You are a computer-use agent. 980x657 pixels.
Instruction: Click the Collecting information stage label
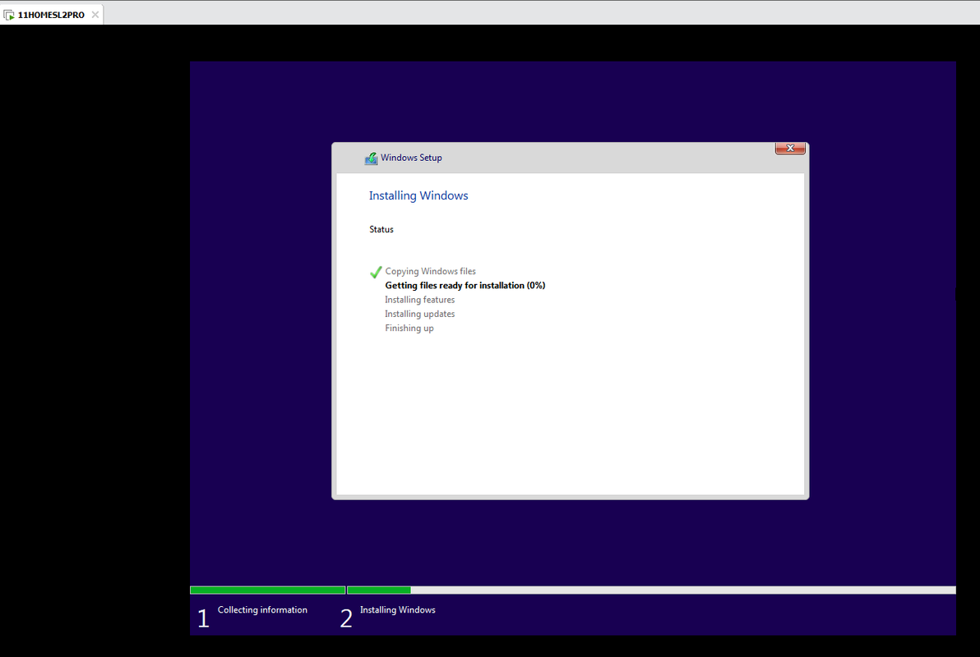tap(262, 610)
